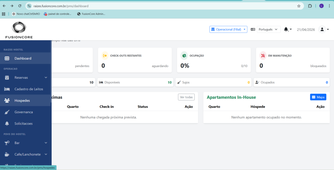Click the bell icon beside Solicitacoes

tap(7, 124)
